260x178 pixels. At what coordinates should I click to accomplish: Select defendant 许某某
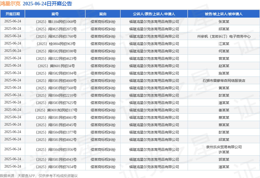coord(224,152)
